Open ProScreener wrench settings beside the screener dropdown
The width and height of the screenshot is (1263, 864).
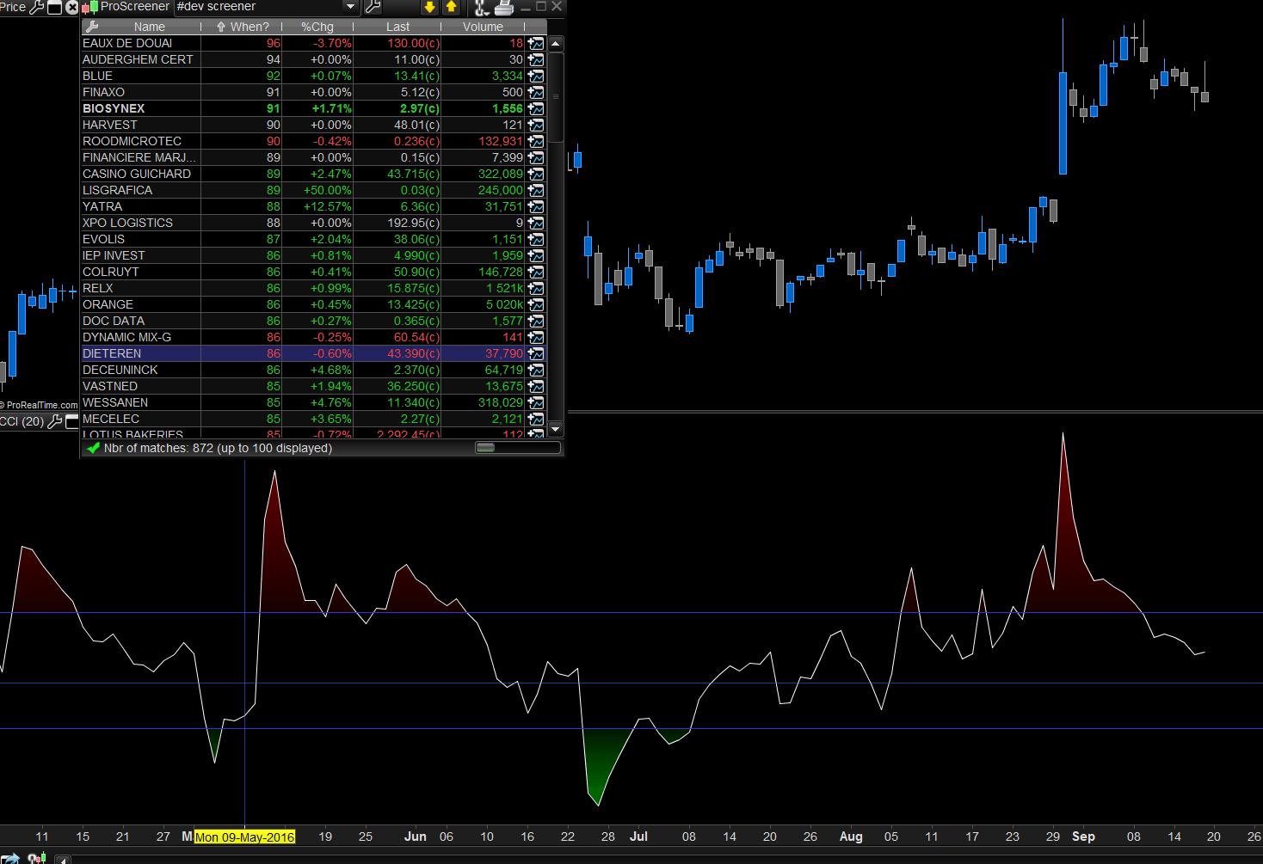pyautogui.click(x=373, y=7)
